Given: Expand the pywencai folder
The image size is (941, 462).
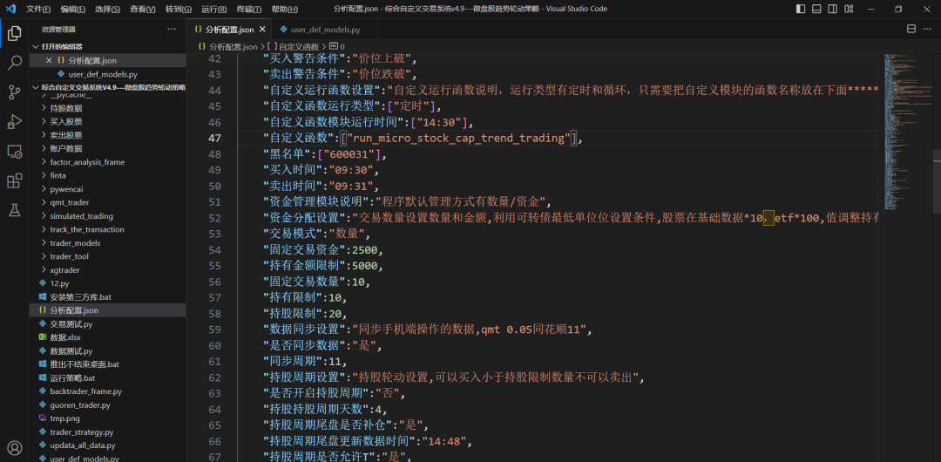Looking at the screenshot, I should pos(108,188).
